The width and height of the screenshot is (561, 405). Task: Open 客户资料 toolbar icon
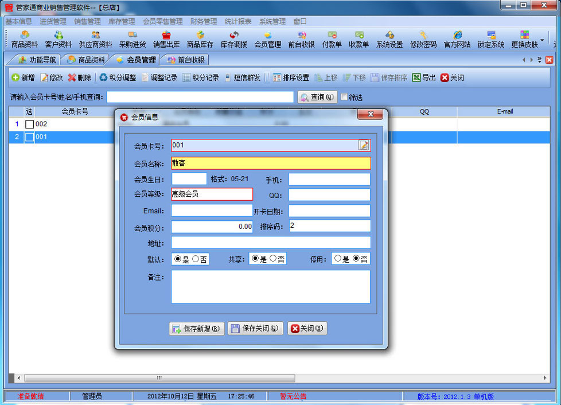(x=59, y=40)
